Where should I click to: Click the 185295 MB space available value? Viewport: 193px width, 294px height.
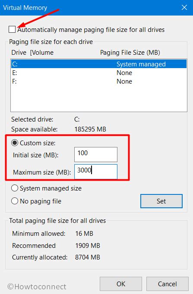(x=90, y=129)
